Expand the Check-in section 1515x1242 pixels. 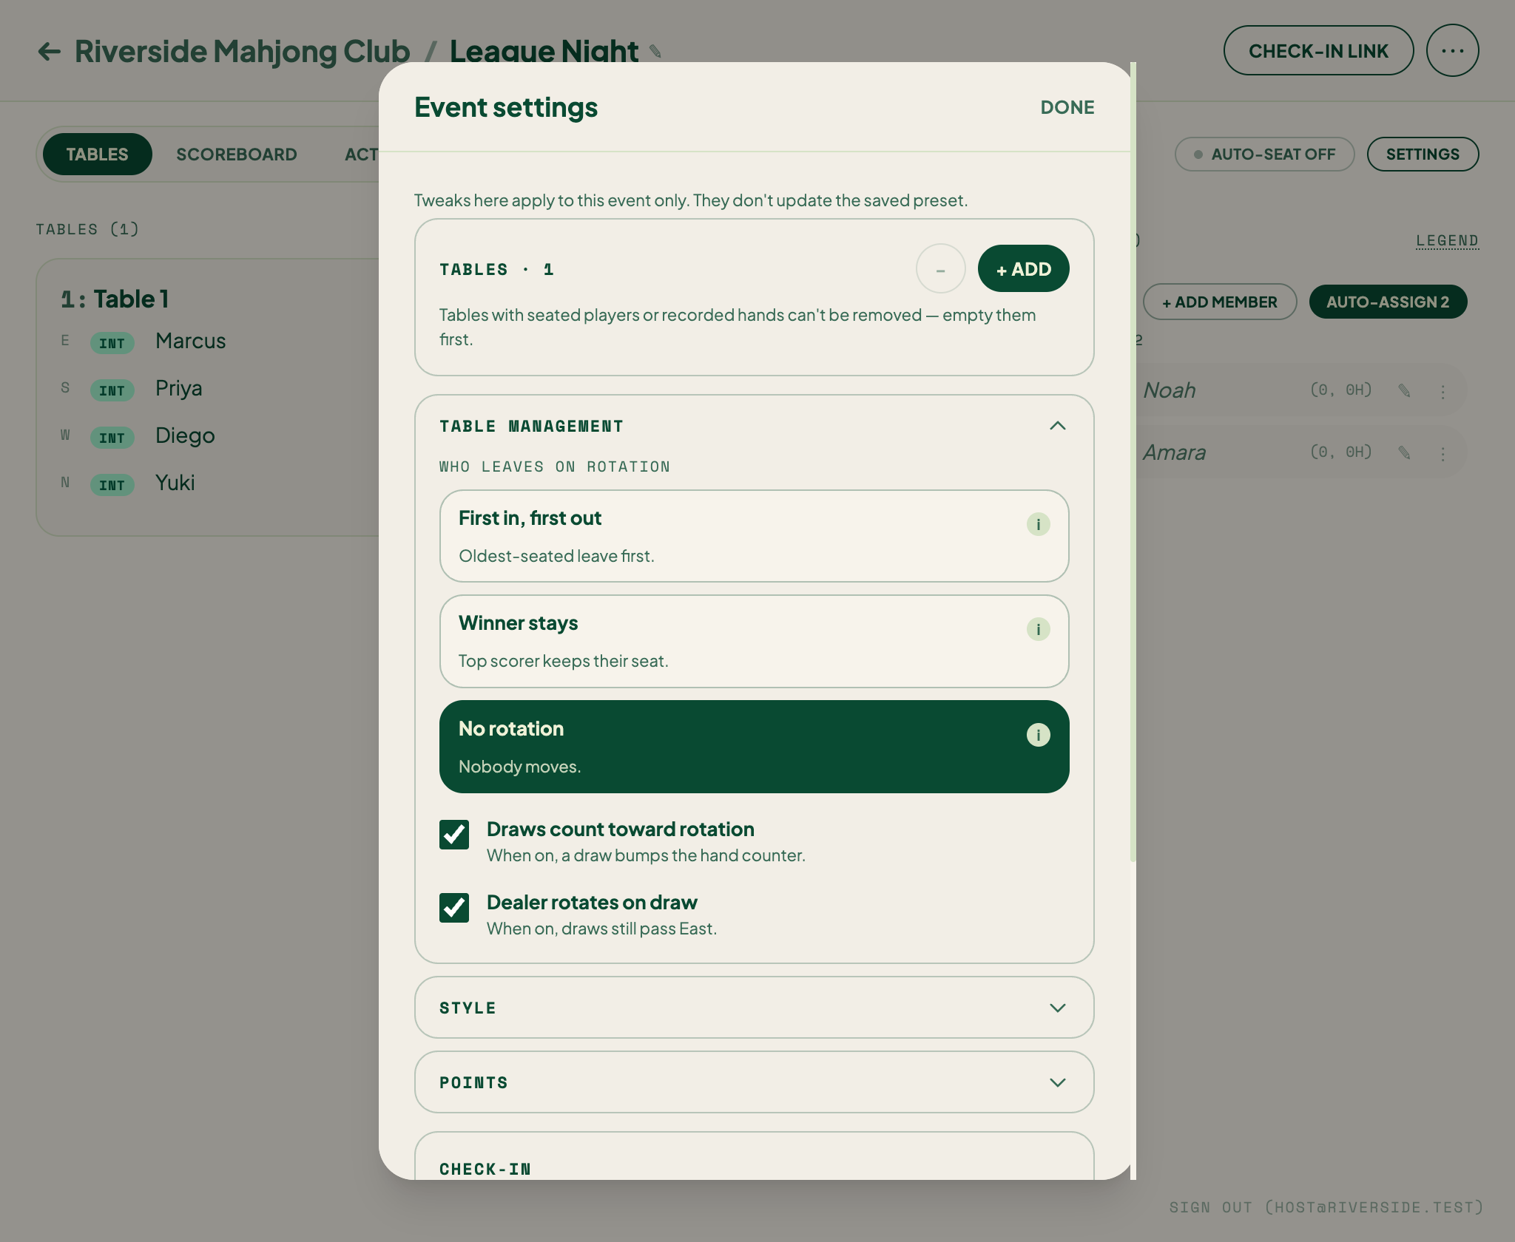[x=754, y=1157]
